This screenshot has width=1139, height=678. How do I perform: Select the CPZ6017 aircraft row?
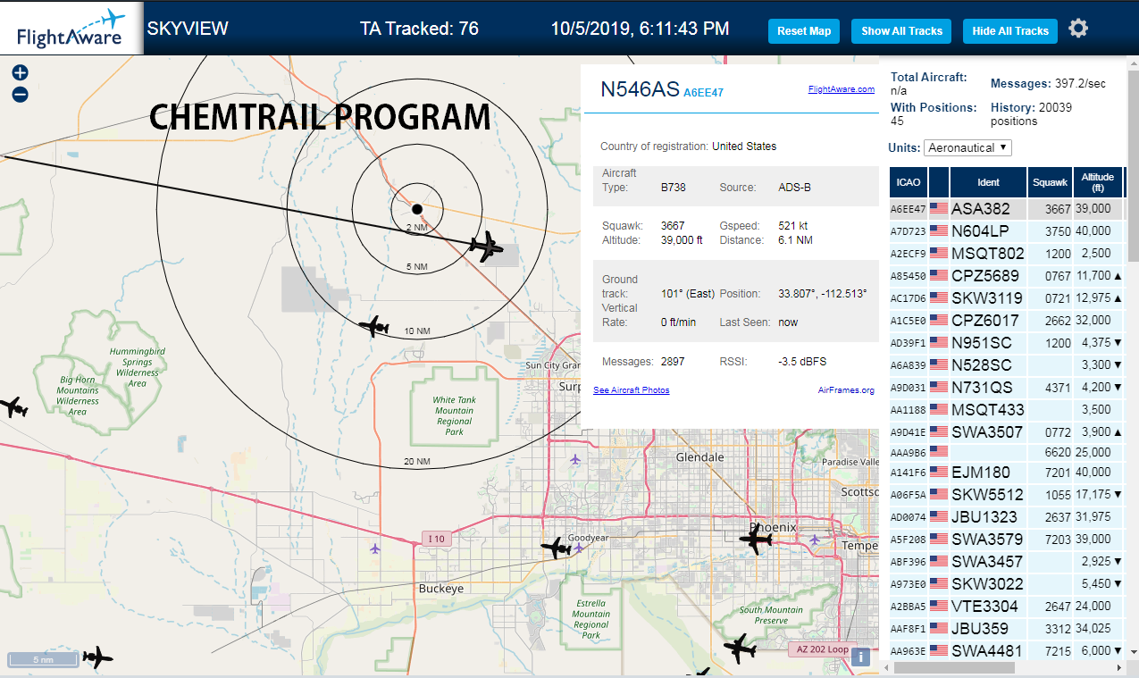(1006, 321)
